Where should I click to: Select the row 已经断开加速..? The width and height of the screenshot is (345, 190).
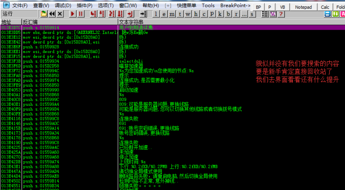click(172, 147)
